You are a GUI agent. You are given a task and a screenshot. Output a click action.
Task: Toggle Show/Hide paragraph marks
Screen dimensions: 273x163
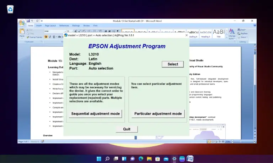(x=118, y=31)
